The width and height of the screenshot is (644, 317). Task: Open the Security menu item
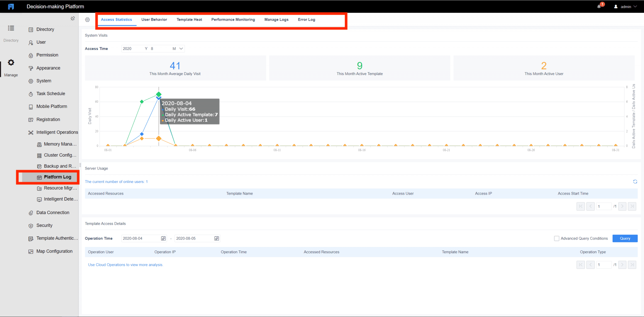point(44,225)
